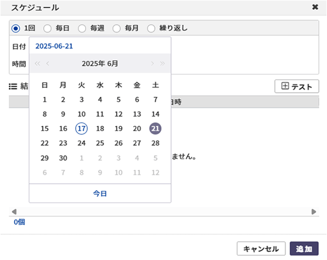Image resolution: width=327 pixels, height=260 pixels.
Task: Choose June 10 in the calendar
Action: coord(82,114)
